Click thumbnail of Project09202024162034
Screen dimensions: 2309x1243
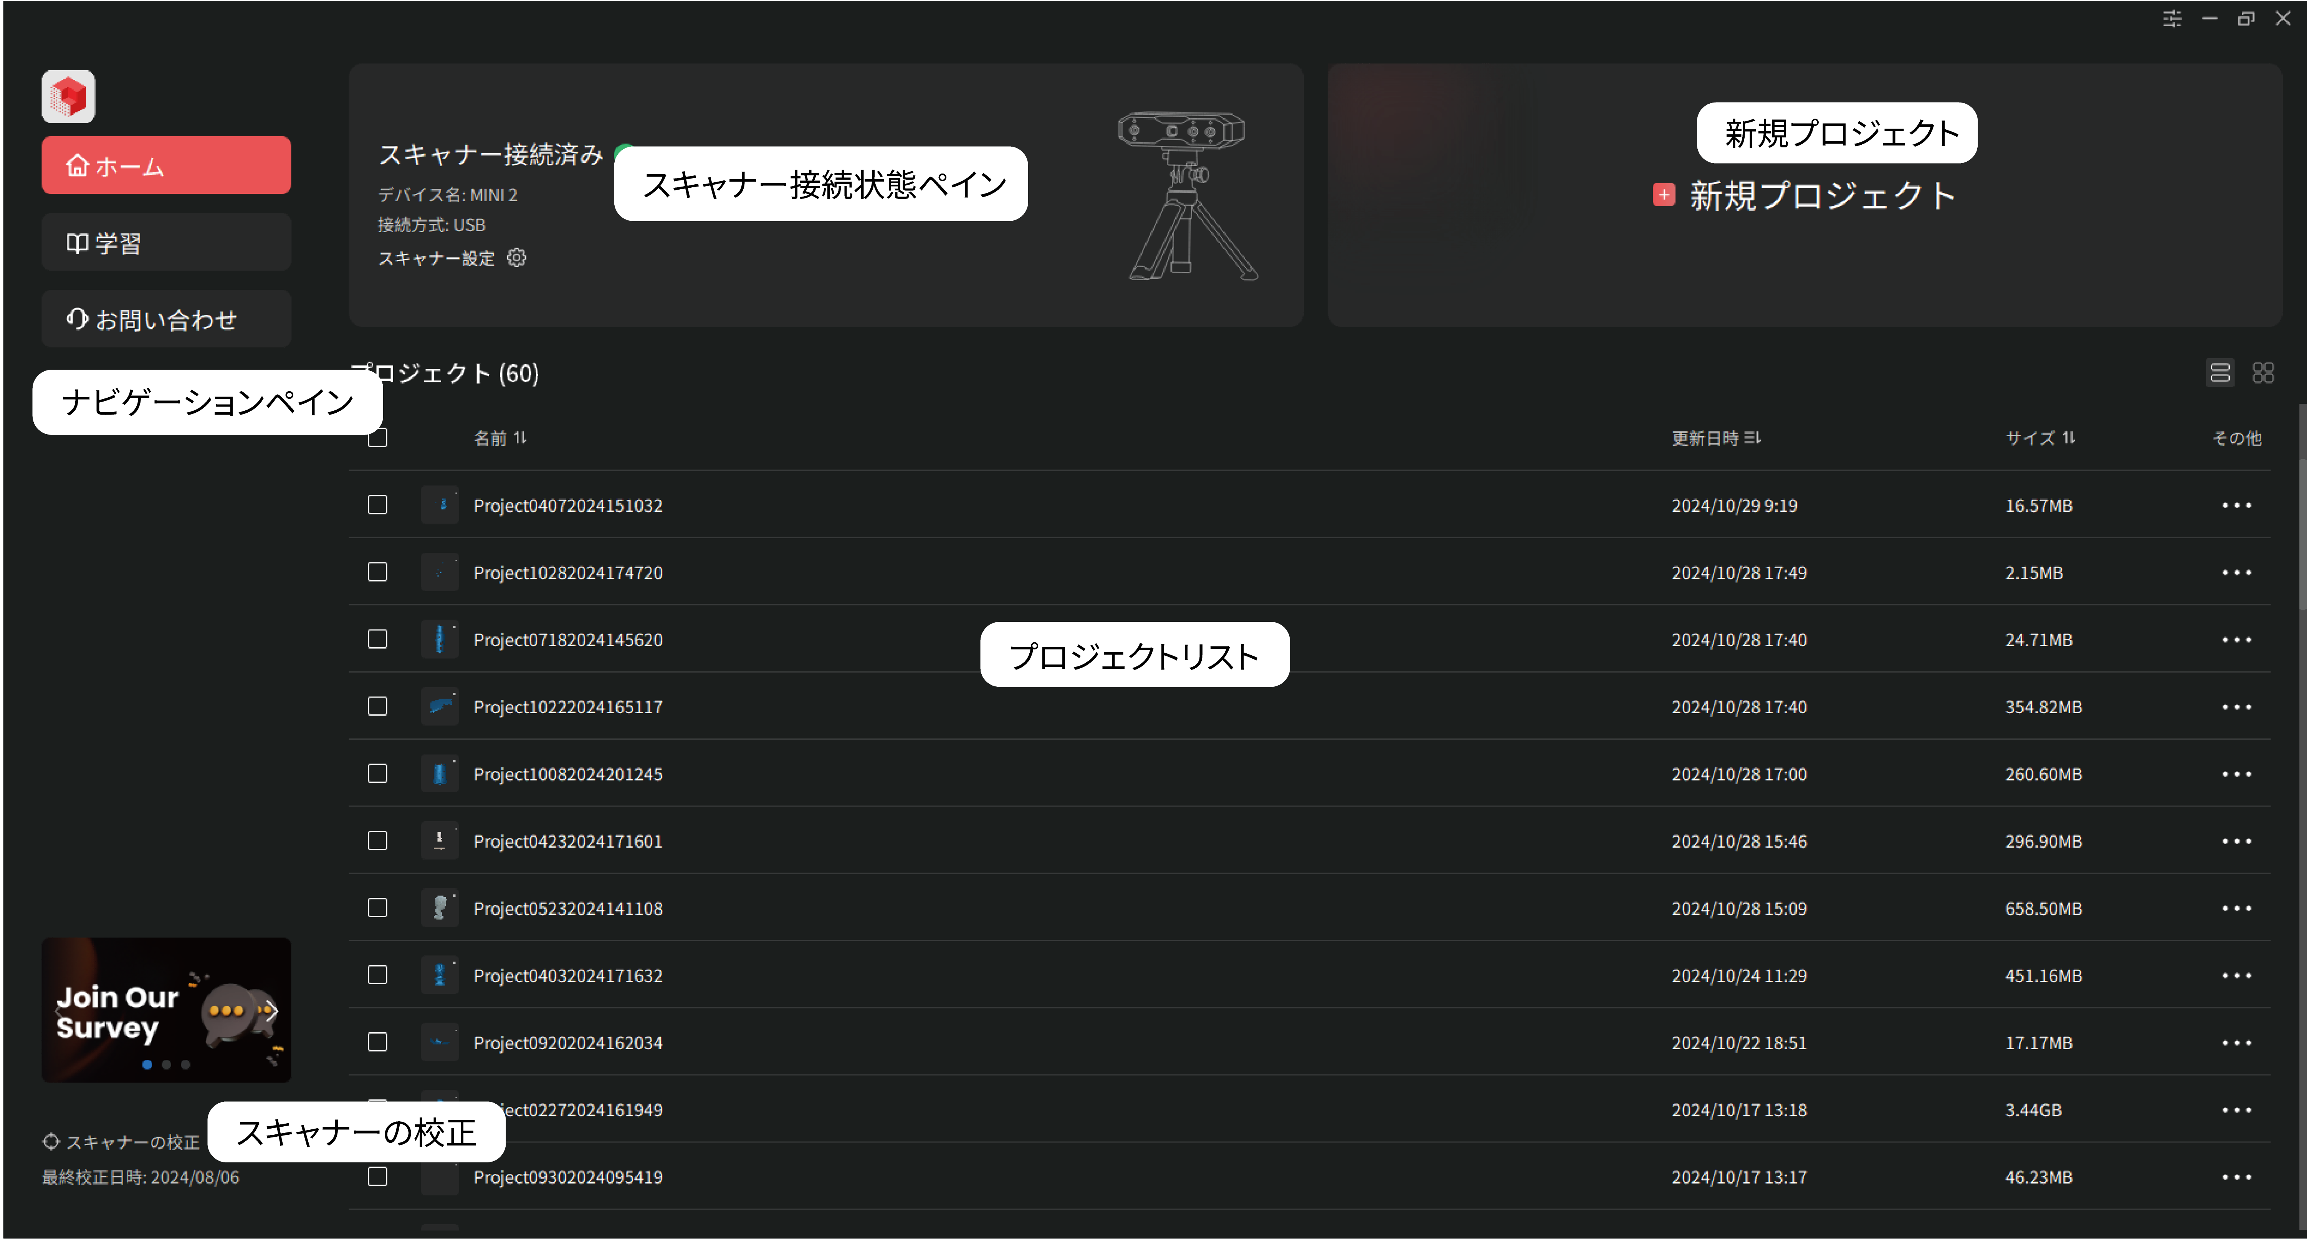pos(439,1043)
